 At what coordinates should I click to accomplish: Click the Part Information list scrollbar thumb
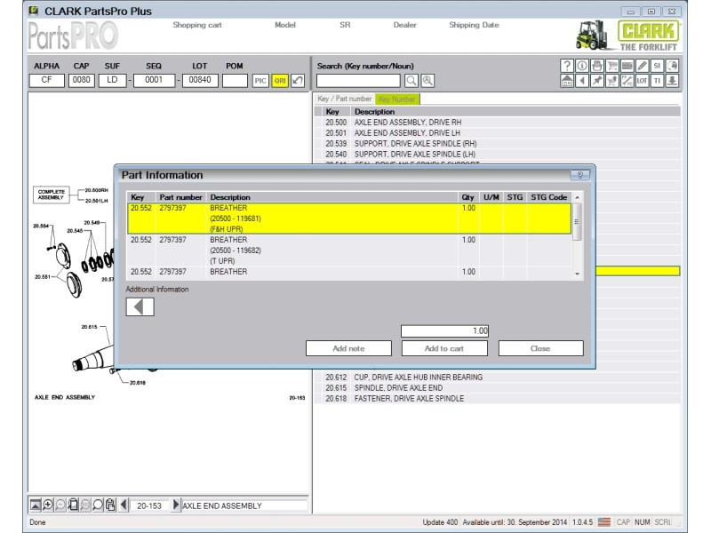[577, 221]
